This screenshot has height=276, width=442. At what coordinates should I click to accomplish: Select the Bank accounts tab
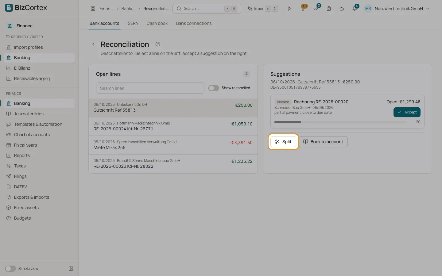click(x=104, y=23)
